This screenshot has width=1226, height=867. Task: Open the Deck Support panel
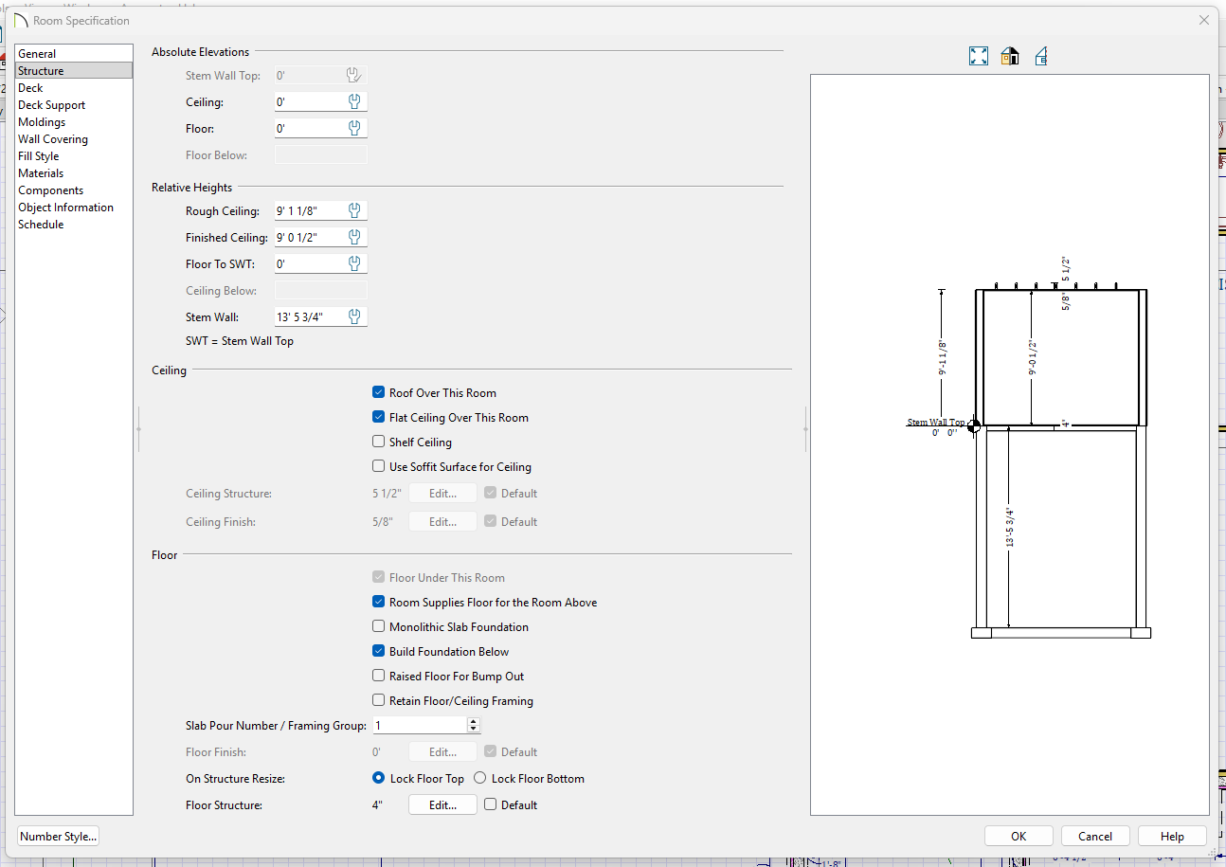(x=51, y=105)
